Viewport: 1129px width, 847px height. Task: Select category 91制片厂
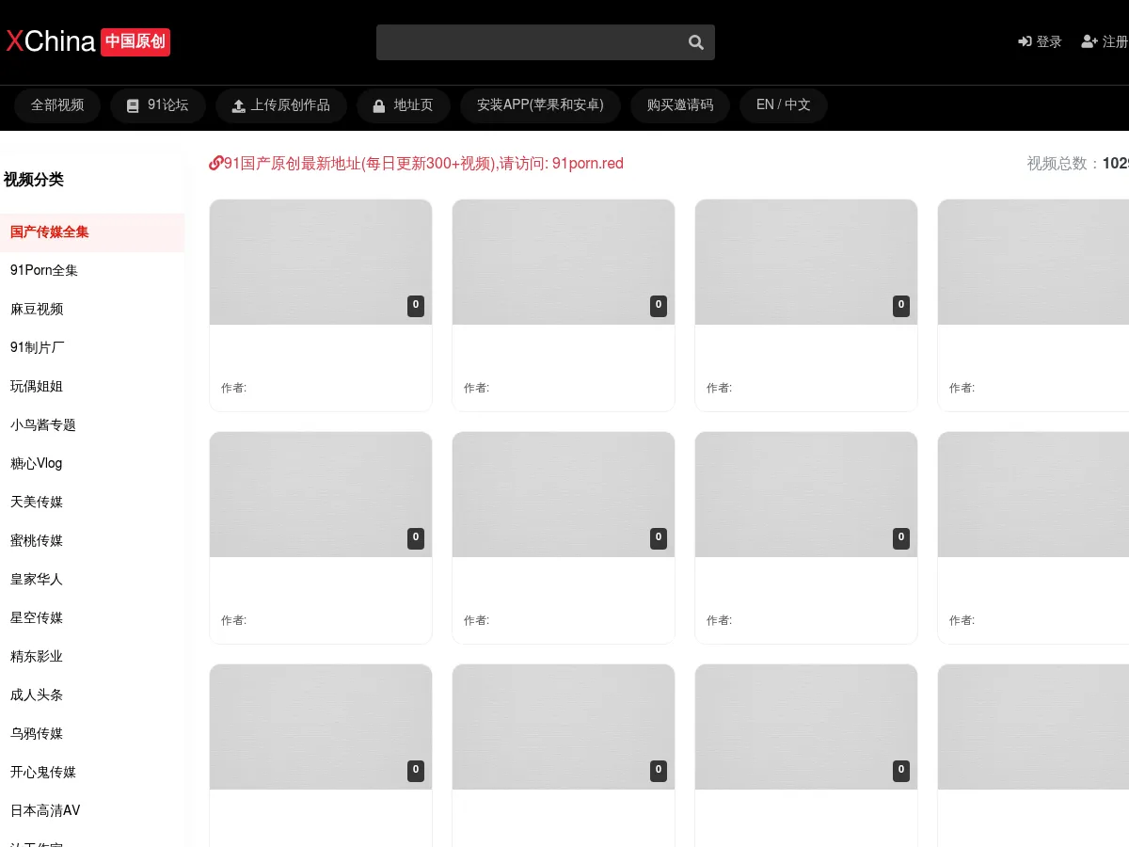pyautogui.click(x=92, y=348)
